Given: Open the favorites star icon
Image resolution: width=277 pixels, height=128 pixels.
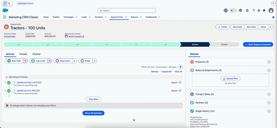Looking at the screenshot, I should click(232, 11).
